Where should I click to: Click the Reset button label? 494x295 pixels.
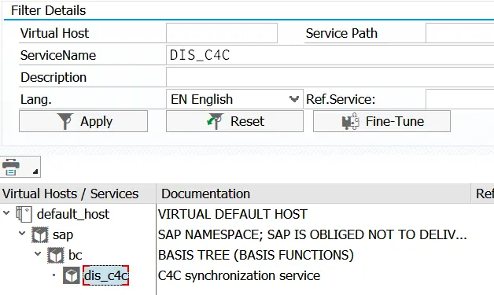pyautogui.click(x=247, y=121)
